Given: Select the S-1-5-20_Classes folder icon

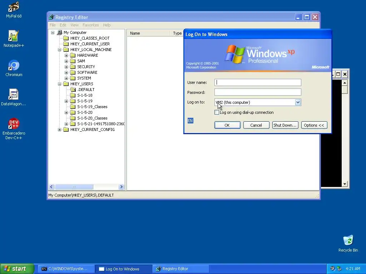Looking at the screenshot, I should [73, 118].
